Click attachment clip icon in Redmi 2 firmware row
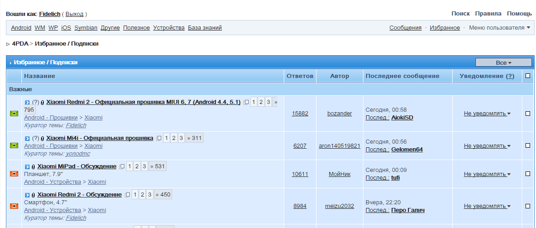This screenshot has height=228, width=536. click(x=42, y=102)
